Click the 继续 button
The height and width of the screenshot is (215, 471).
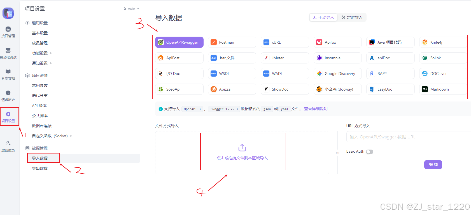coord(433,165)
